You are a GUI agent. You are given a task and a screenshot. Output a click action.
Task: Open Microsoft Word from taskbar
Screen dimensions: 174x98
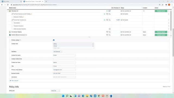(x=111, y=96)
